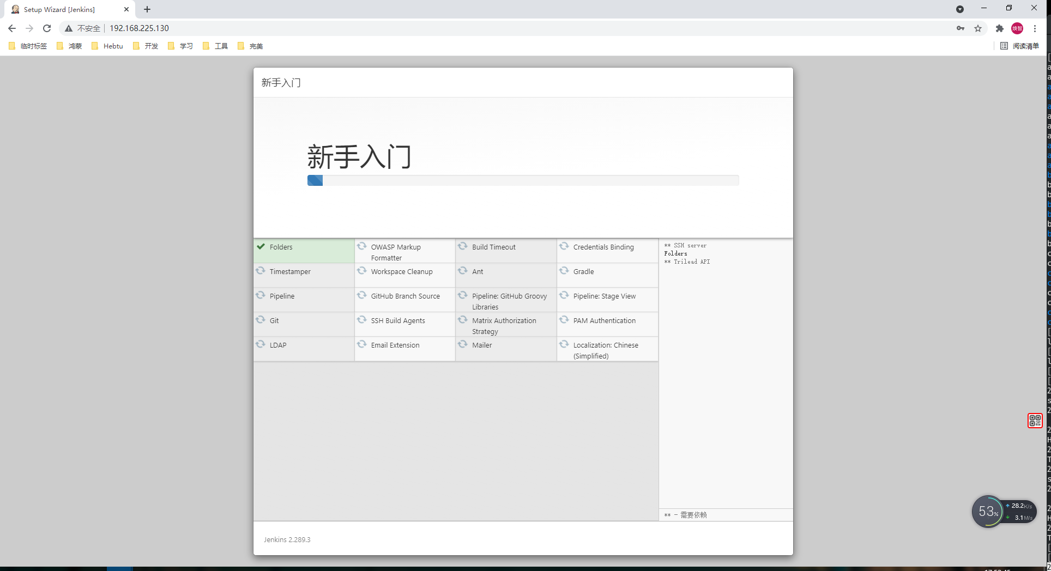The image size is (1051, 571).
Task: Click the pending icon beside Pipeline: GitHub Groovy Libraries
Action: (463, 295)
